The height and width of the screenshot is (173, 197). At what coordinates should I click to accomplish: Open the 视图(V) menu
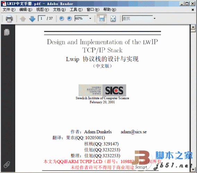[43, 10]
